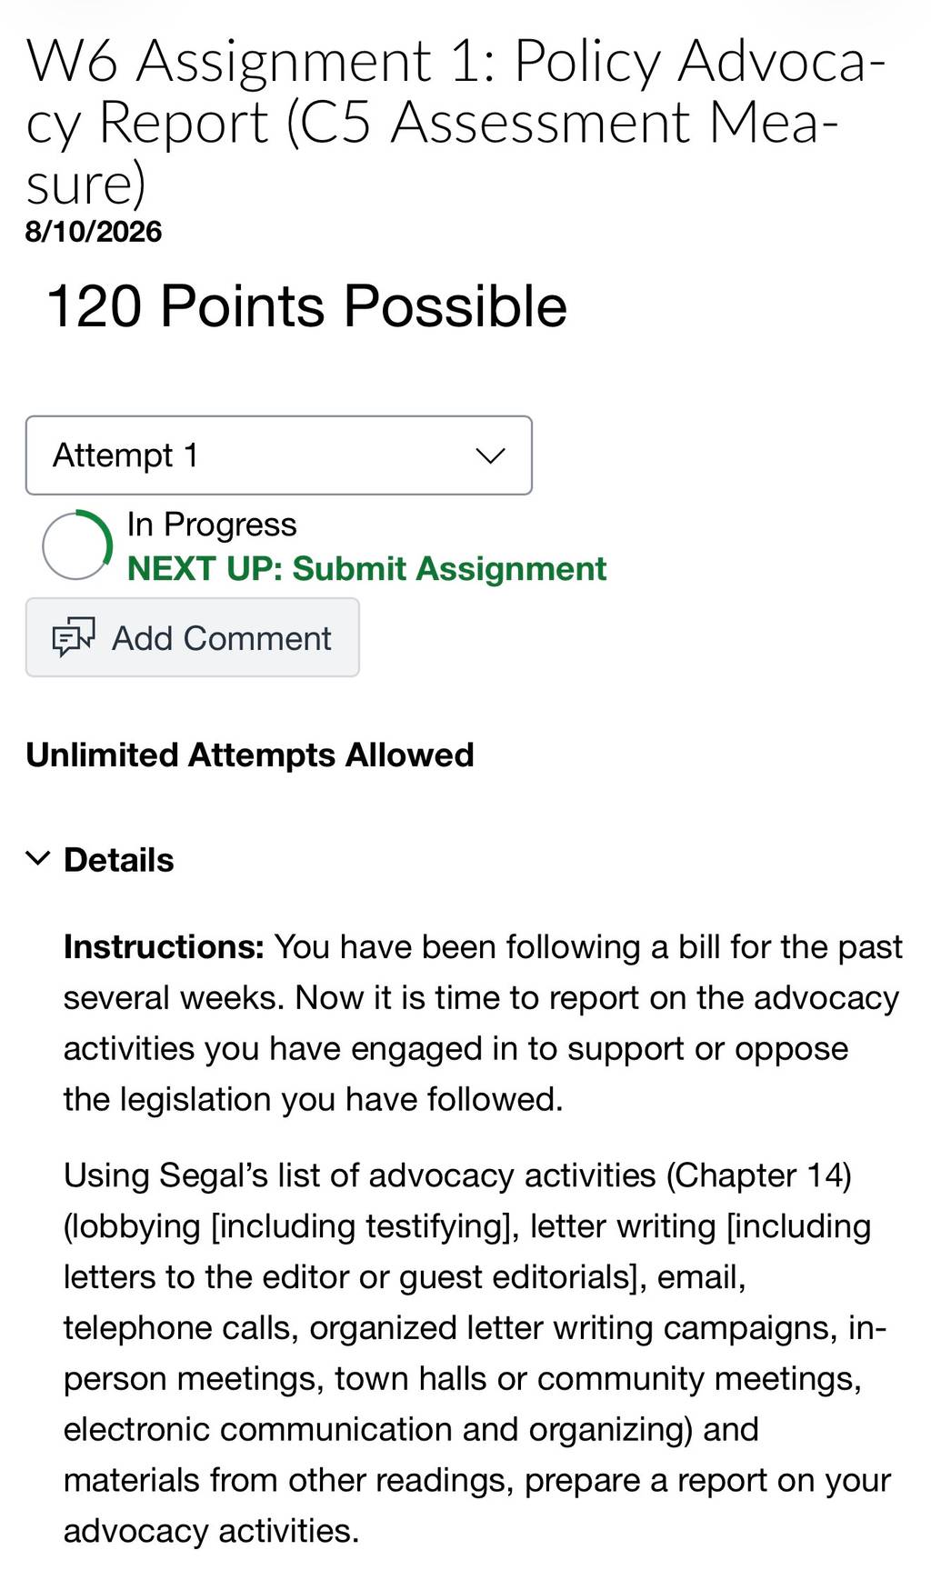Click the bold Instructions: label
The height and width of the screenshot is (1580, 931).
[x=164, y=947]
